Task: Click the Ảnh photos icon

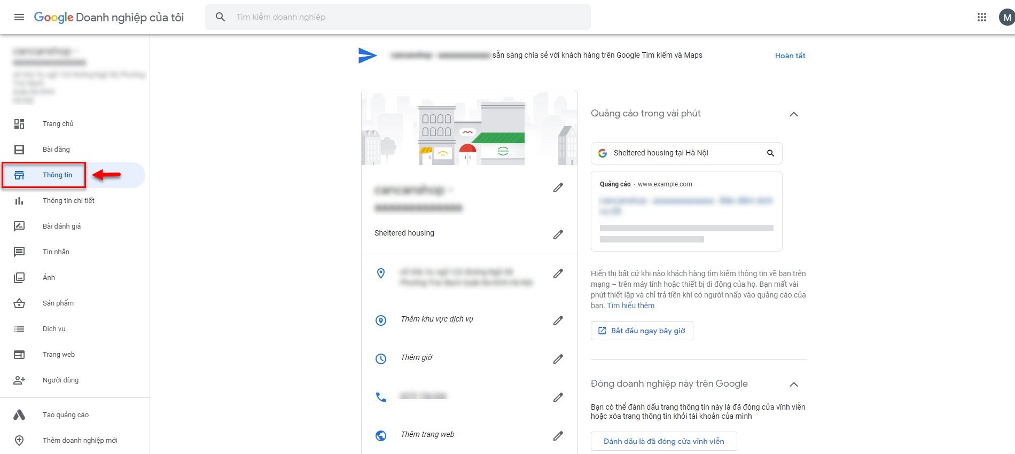Action: (19, 278)
